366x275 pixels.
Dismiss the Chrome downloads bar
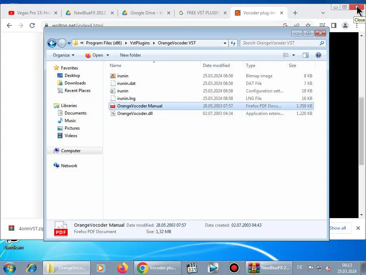[x=358, y=228]
